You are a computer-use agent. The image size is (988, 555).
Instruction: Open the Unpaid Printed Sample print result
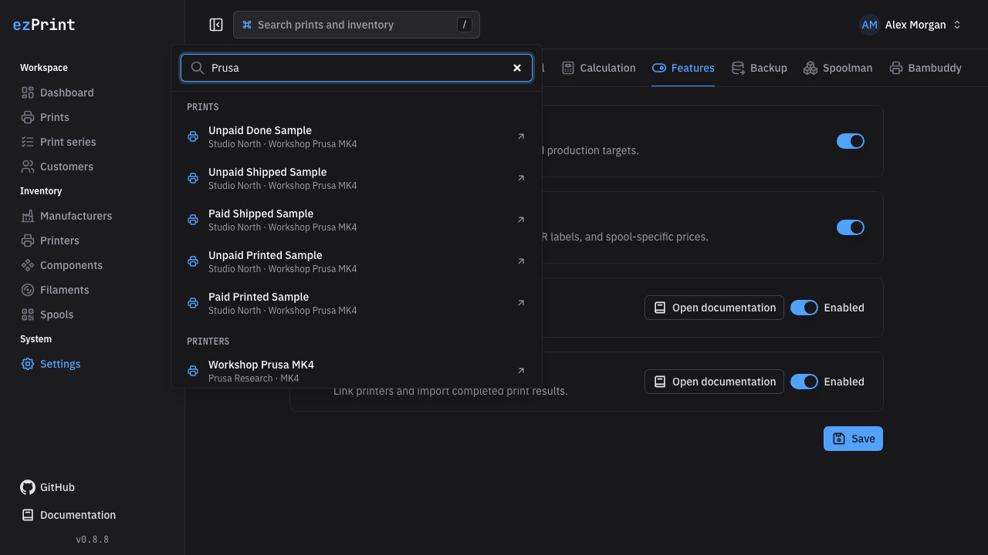tap(357, 261)
